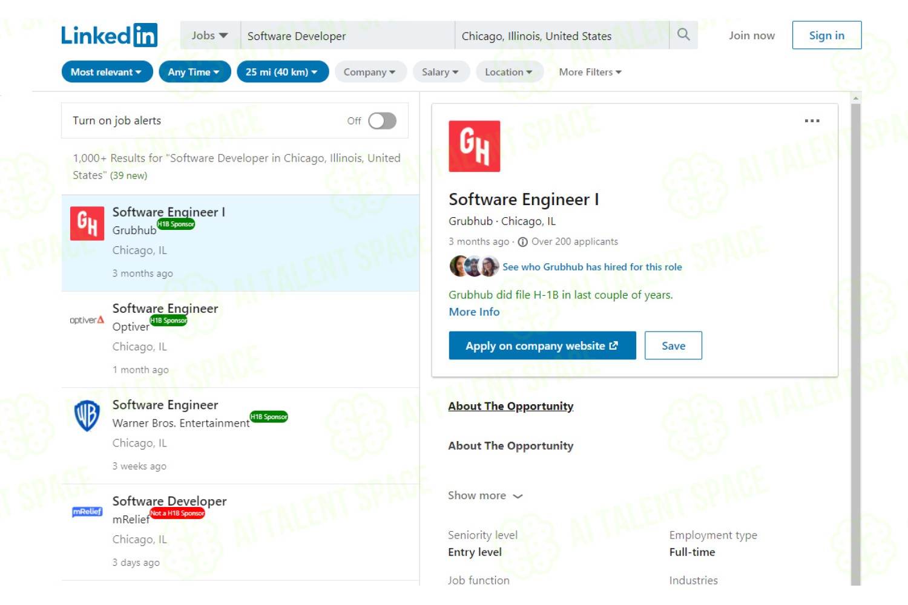Open the Company filter dropdown
This screenshot has height=605, width=908.
click(x=370, y=72)
